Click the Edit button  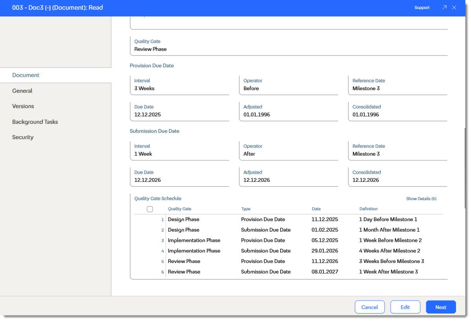tap(405, 307)
